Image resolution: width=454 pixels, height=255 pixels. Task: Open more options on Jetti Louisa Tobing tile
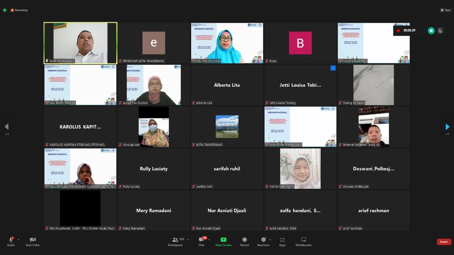coord(333,68)
